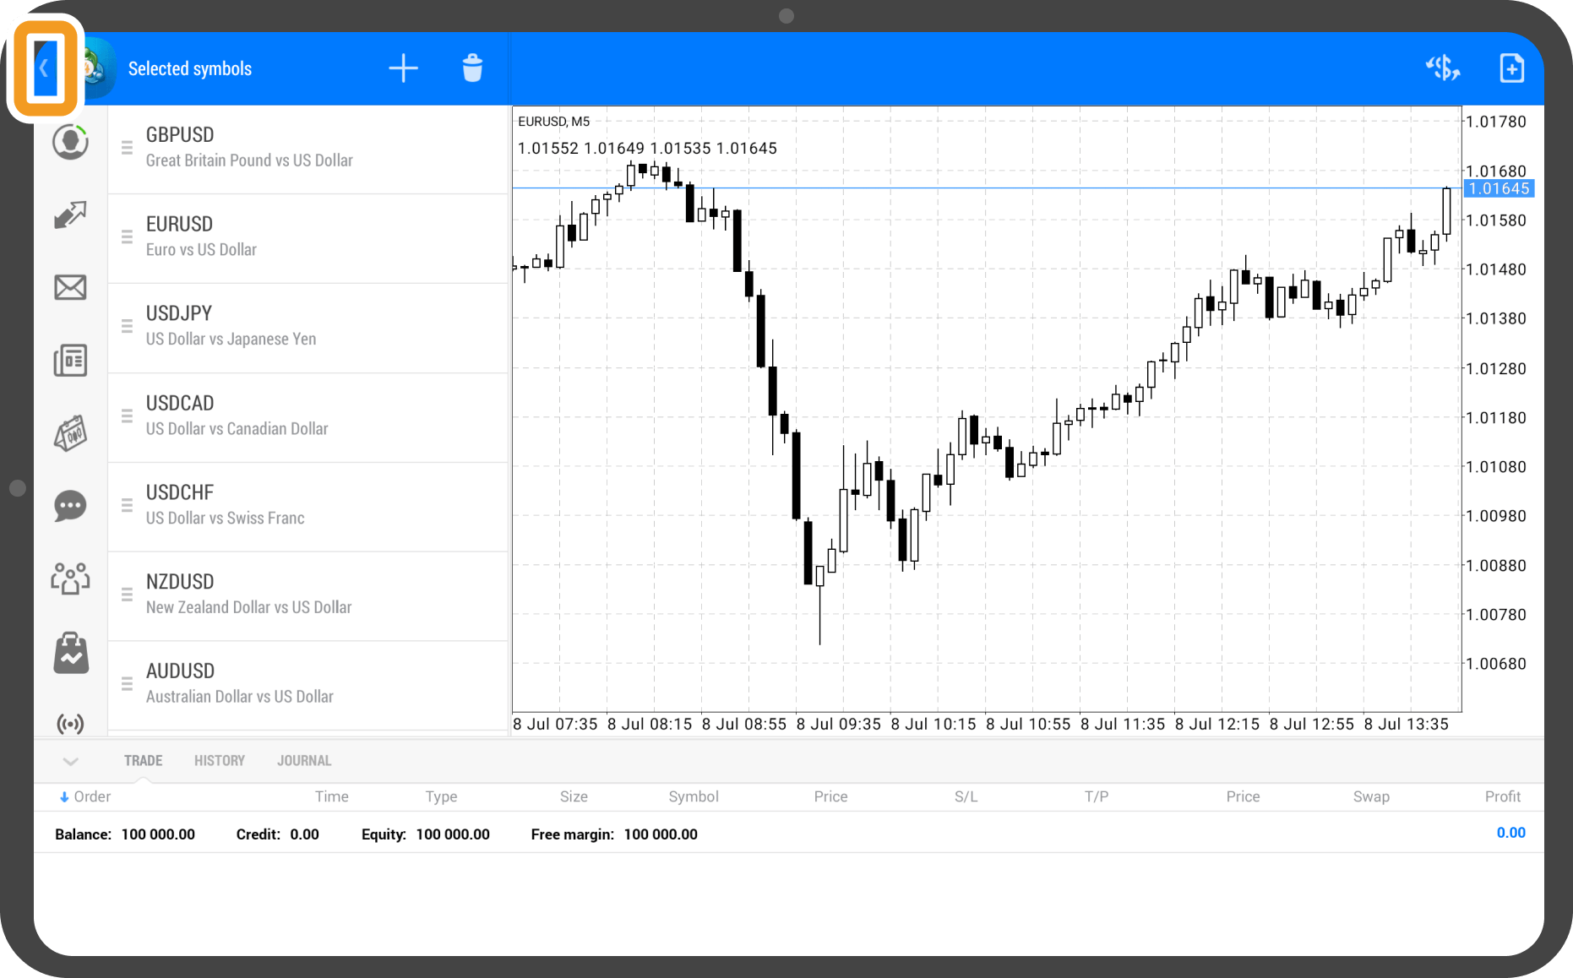Click the drag handle beside NZDUSD
The width and height of the screenshot is (1573, 978).
pyautogui.click(x=127, y=595)
